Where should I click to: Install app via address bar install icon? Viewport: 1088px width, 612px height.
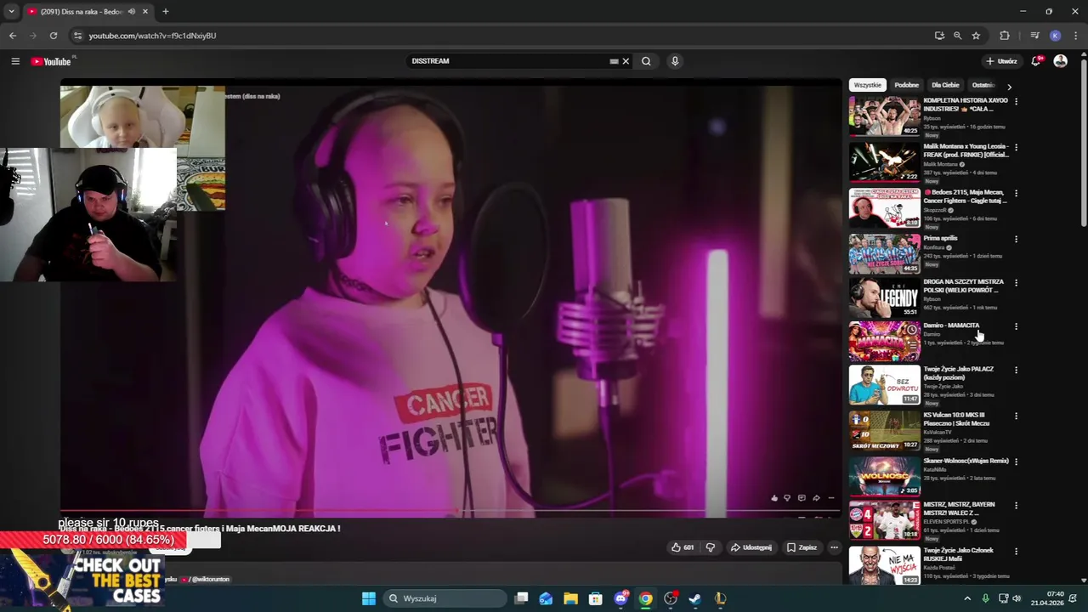[x=939, y=36]
